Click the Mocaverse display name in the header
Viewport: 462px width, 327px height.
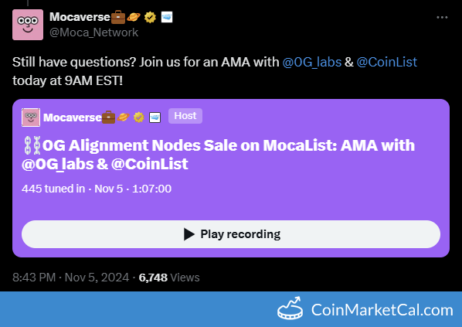pos(80,17)
